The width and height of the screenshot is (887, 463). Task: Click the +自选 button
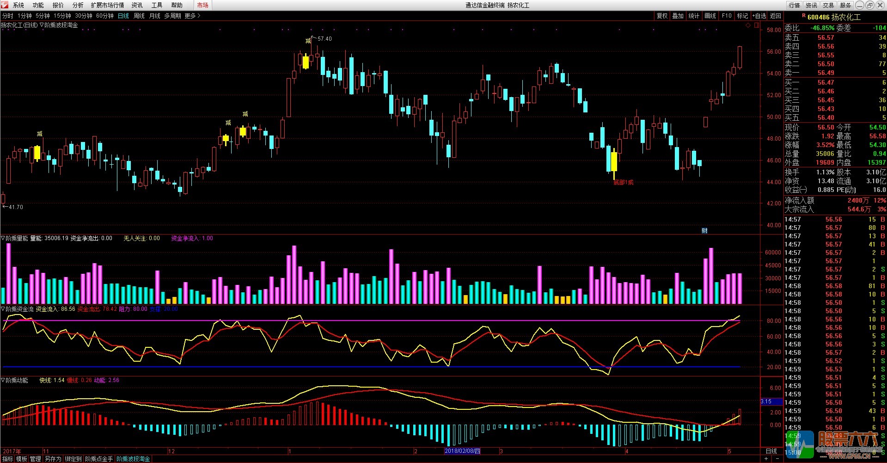[x=759, y=16]
